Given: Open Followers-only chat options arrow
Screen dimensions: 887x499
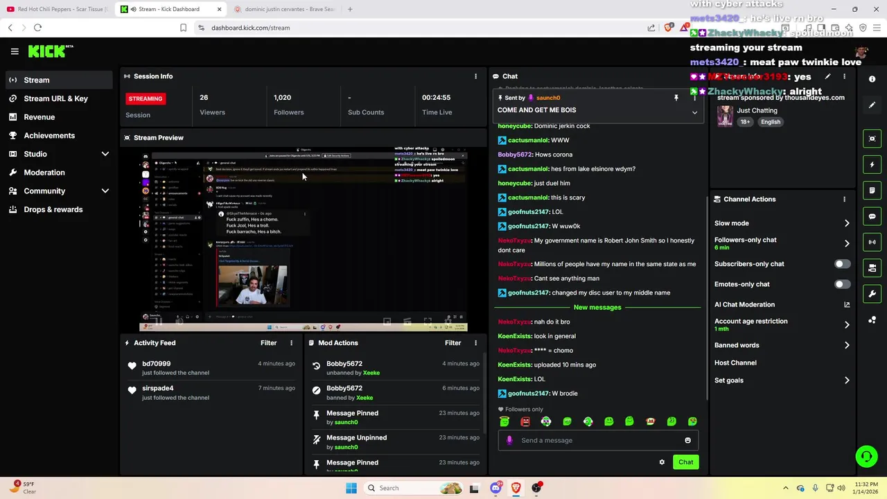Looking at the screenshot, I should (847, 243).
